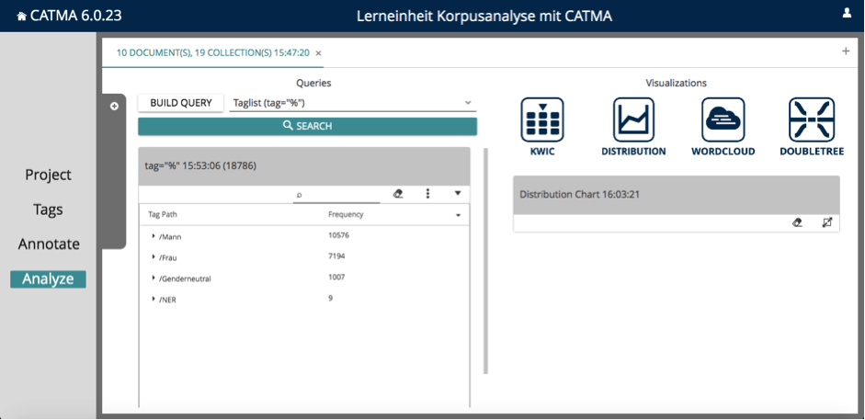Close the 10 Document(s) analysis tab
Screen dimensions: 865x420
[x=318, y=53]
